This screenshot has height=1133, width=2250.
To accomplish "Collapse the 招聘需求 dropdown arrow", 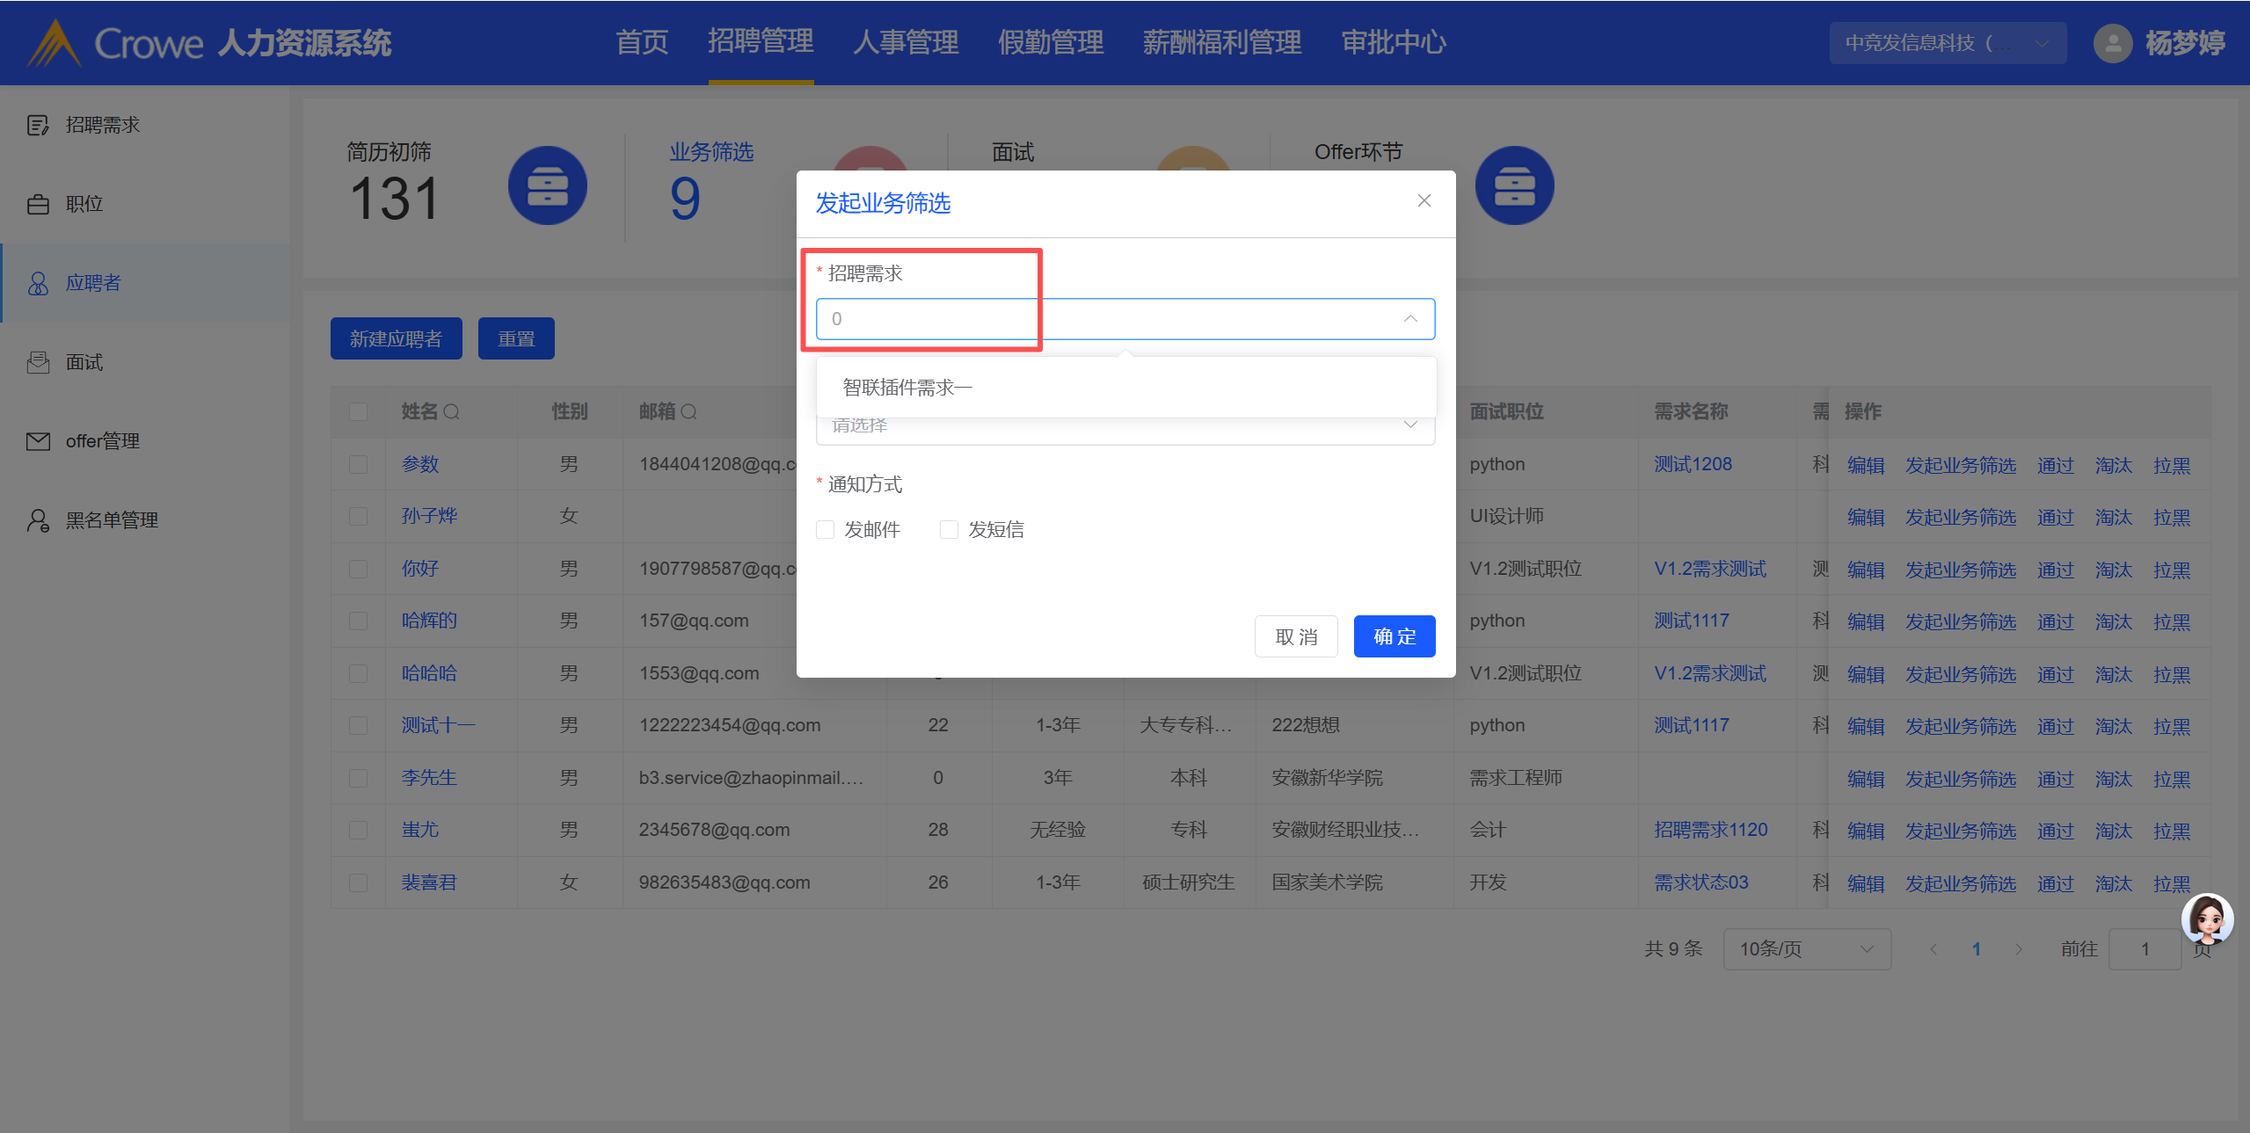I will tap(1410, 319).
